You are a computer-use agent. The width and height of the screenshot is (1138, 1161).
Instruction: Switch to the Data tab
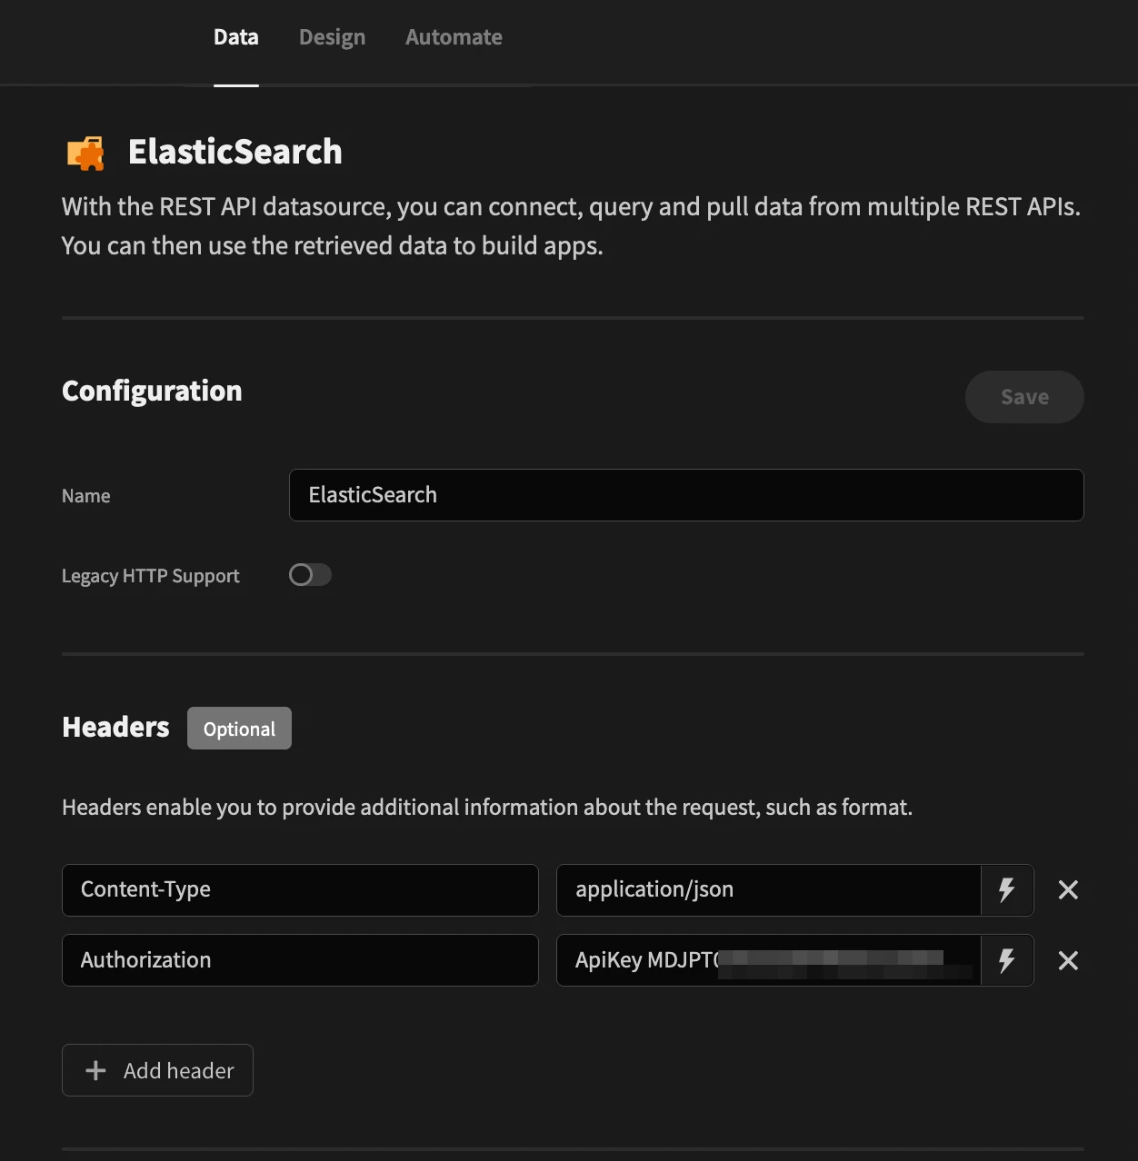click(235, 37)
